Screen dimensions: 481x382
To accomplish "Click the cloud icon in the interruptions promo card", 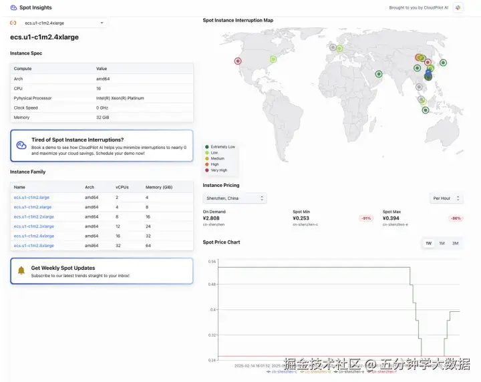I will coord(21,146).
